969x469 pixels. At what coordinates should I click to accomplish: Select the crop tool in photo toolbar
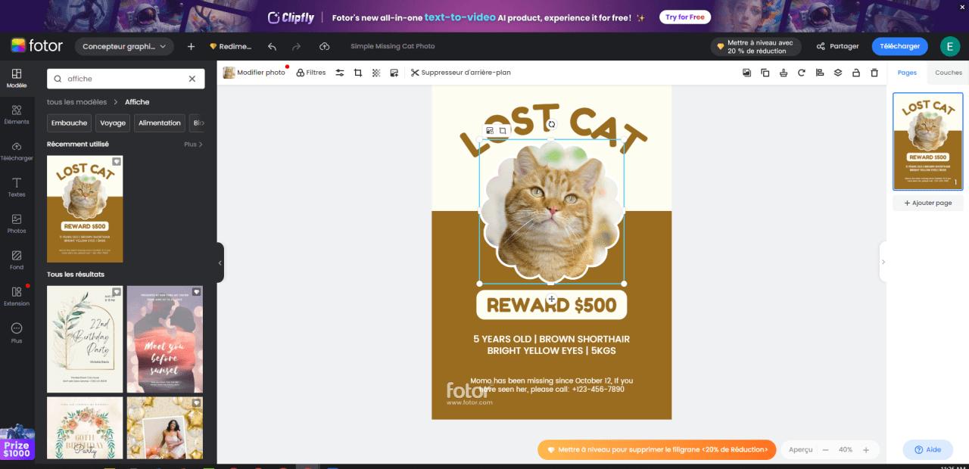(x=358, y=73)
